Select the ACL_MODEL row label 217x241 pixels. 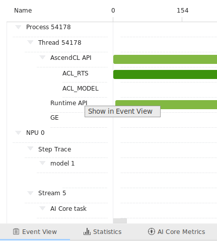[x=81, y=89]
